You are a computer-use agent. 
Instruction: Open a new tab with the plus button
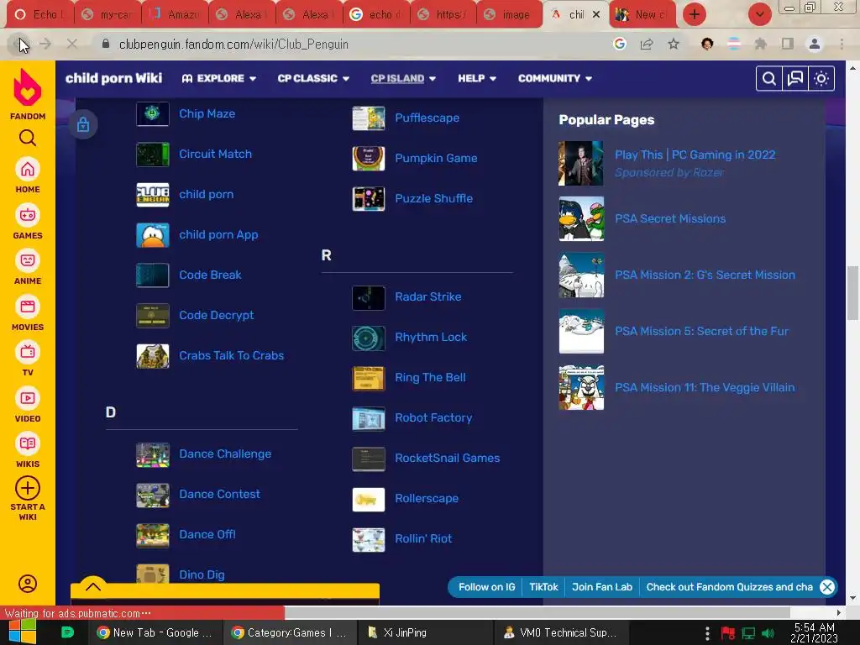point(695,14)
